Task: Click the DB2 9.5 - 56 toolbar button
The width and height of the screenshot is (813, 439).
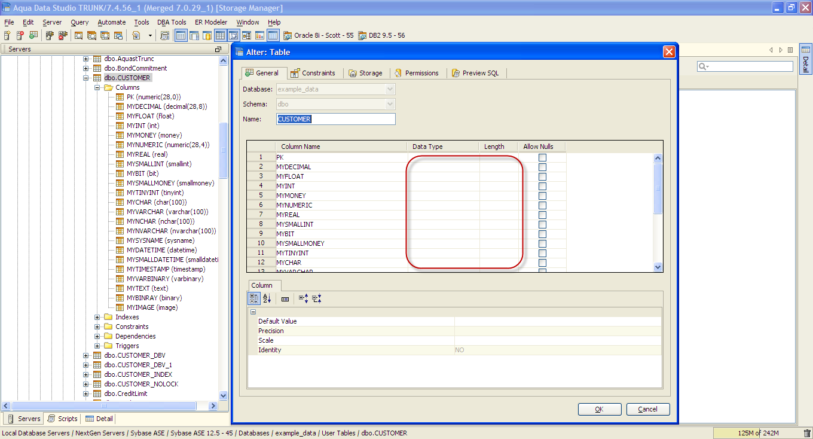Action: (x=381, y=36)
